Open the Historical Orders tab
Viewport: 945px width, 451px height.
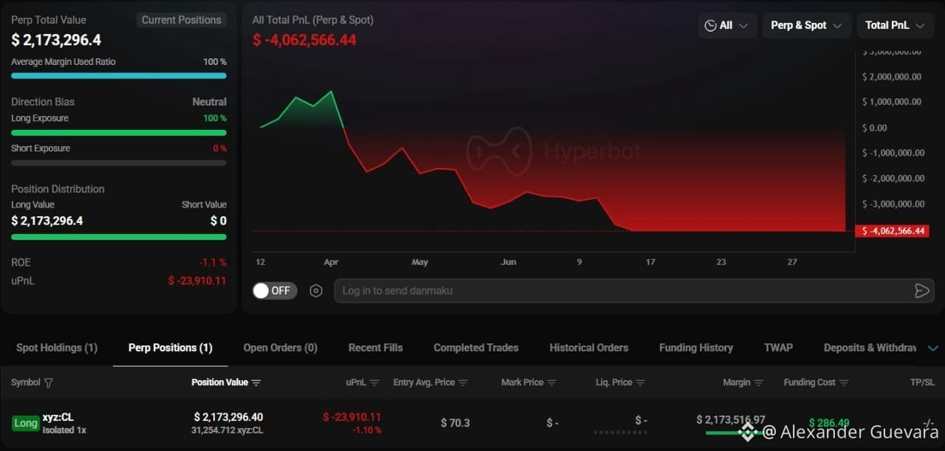589,348
